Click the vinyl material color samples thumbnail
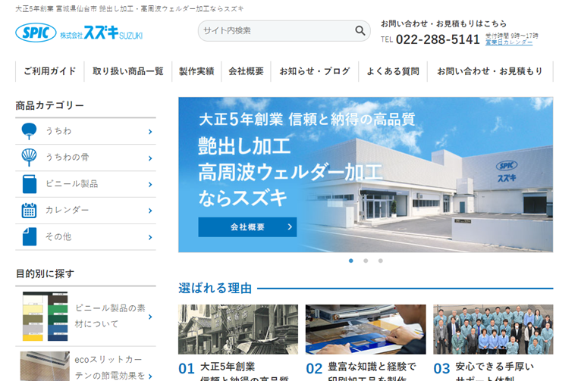The height and width of the screenshot is (381, 578). click(x=45, y=316)
